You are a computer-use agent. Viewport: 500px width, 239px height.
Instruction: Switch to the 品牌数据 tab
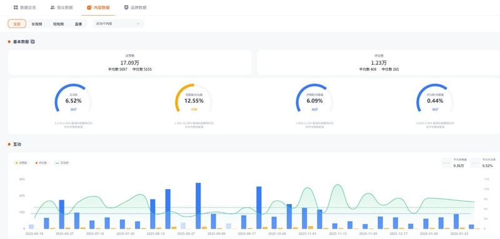136,7
